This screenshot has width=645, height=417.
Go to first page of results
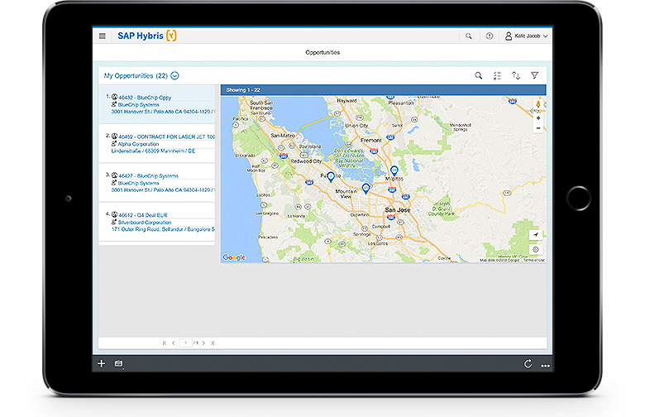(x=165, y=343)
